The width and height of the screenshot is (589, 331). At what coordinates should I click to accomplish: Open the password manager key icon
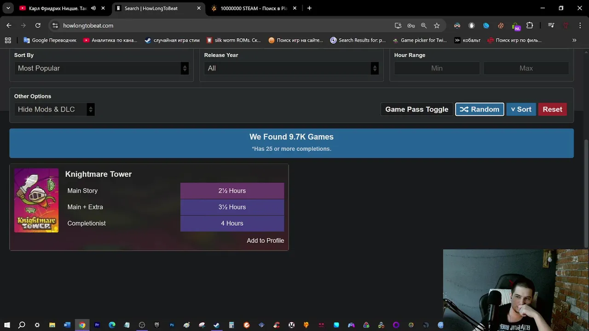point(411,26)
